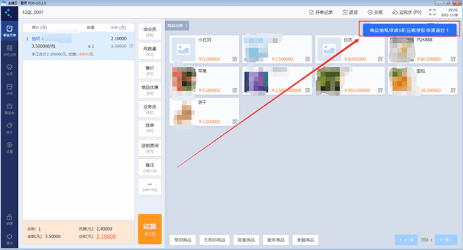Click the 汽水888 product name

(425, 40)
